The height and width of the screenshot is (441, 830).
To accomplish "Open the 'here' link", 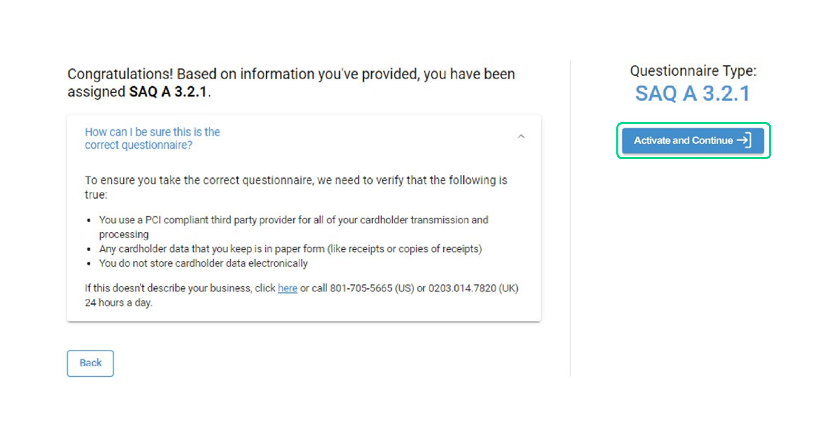I will [287, 289].
